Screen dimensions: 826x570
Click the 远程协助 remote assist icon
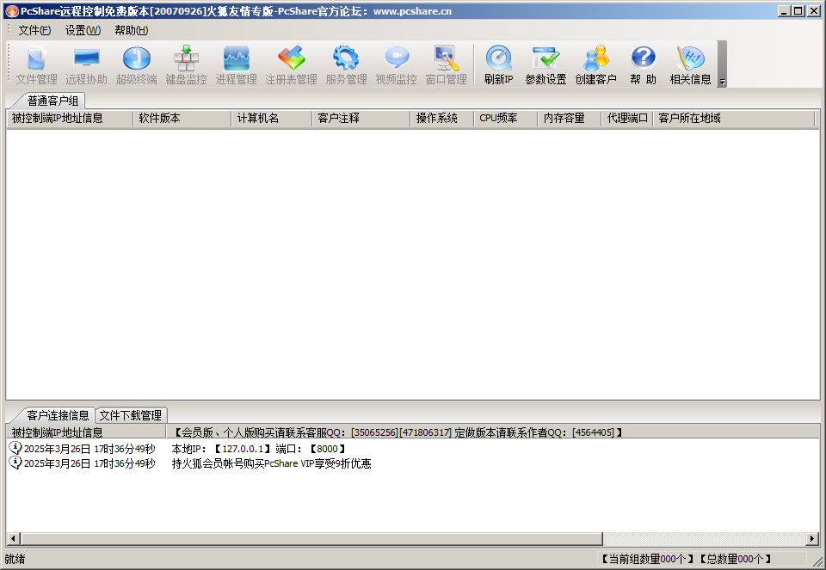[86, 65]
